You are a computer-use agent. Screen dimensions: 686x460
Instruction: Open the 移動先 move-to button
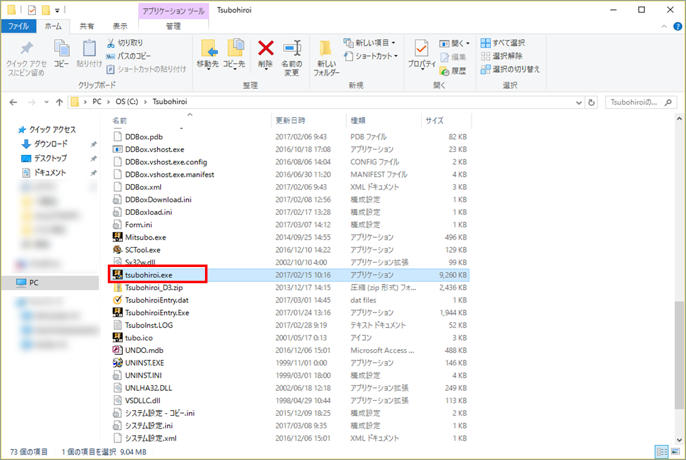208,54
